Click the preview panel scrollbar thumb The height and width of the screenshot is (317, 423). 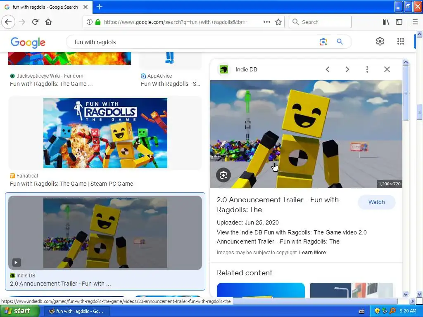click(406, 92)
